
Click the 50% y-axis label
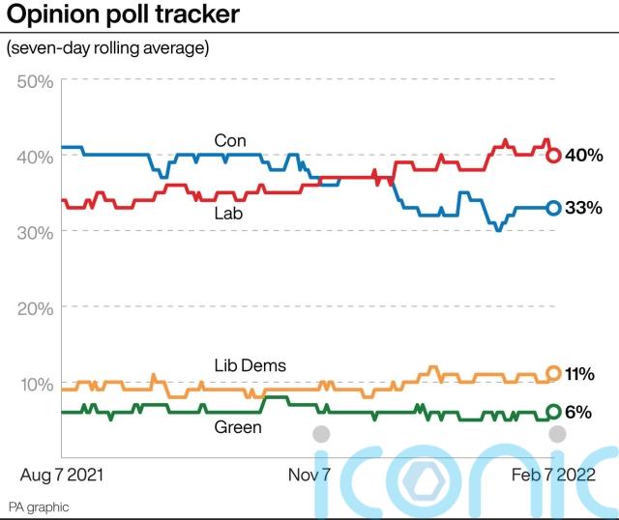pos(35,80)
